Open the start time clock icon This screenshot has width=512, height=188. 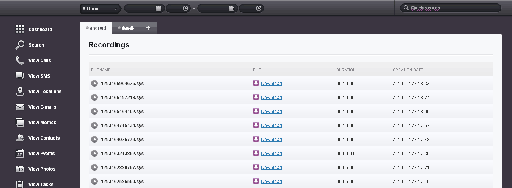coord(185,8)
